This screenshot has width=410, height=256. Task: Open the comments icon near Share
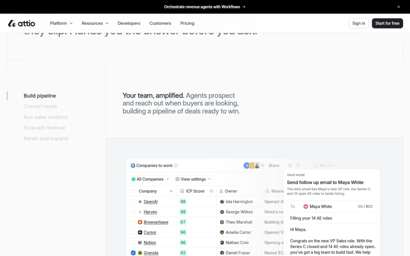click(x=290, y=166)
